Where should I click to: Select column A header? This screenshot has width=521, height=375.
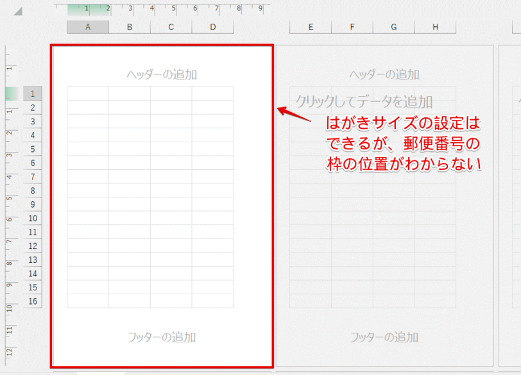(x=88, y=27)
